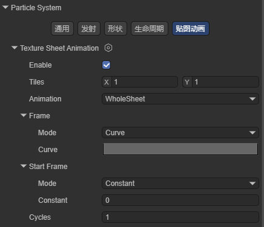This screenshot has width=264, height=227.
Task: Collapse the Start Frame group
Action: click(x=24, y=166)
